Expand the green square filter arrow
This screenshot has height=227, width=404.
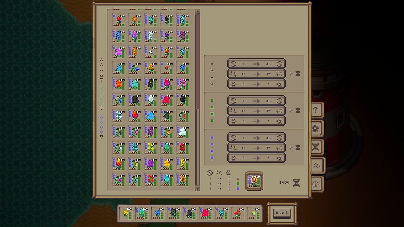[101, 108]
